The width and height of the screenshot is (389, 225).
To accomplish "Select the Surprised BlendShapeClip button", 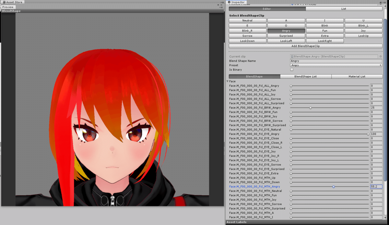I will pos(286,36).
